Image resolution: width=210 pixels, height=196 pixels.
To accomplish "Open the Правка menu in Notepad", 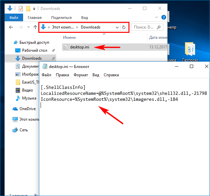I will (62, 75).
